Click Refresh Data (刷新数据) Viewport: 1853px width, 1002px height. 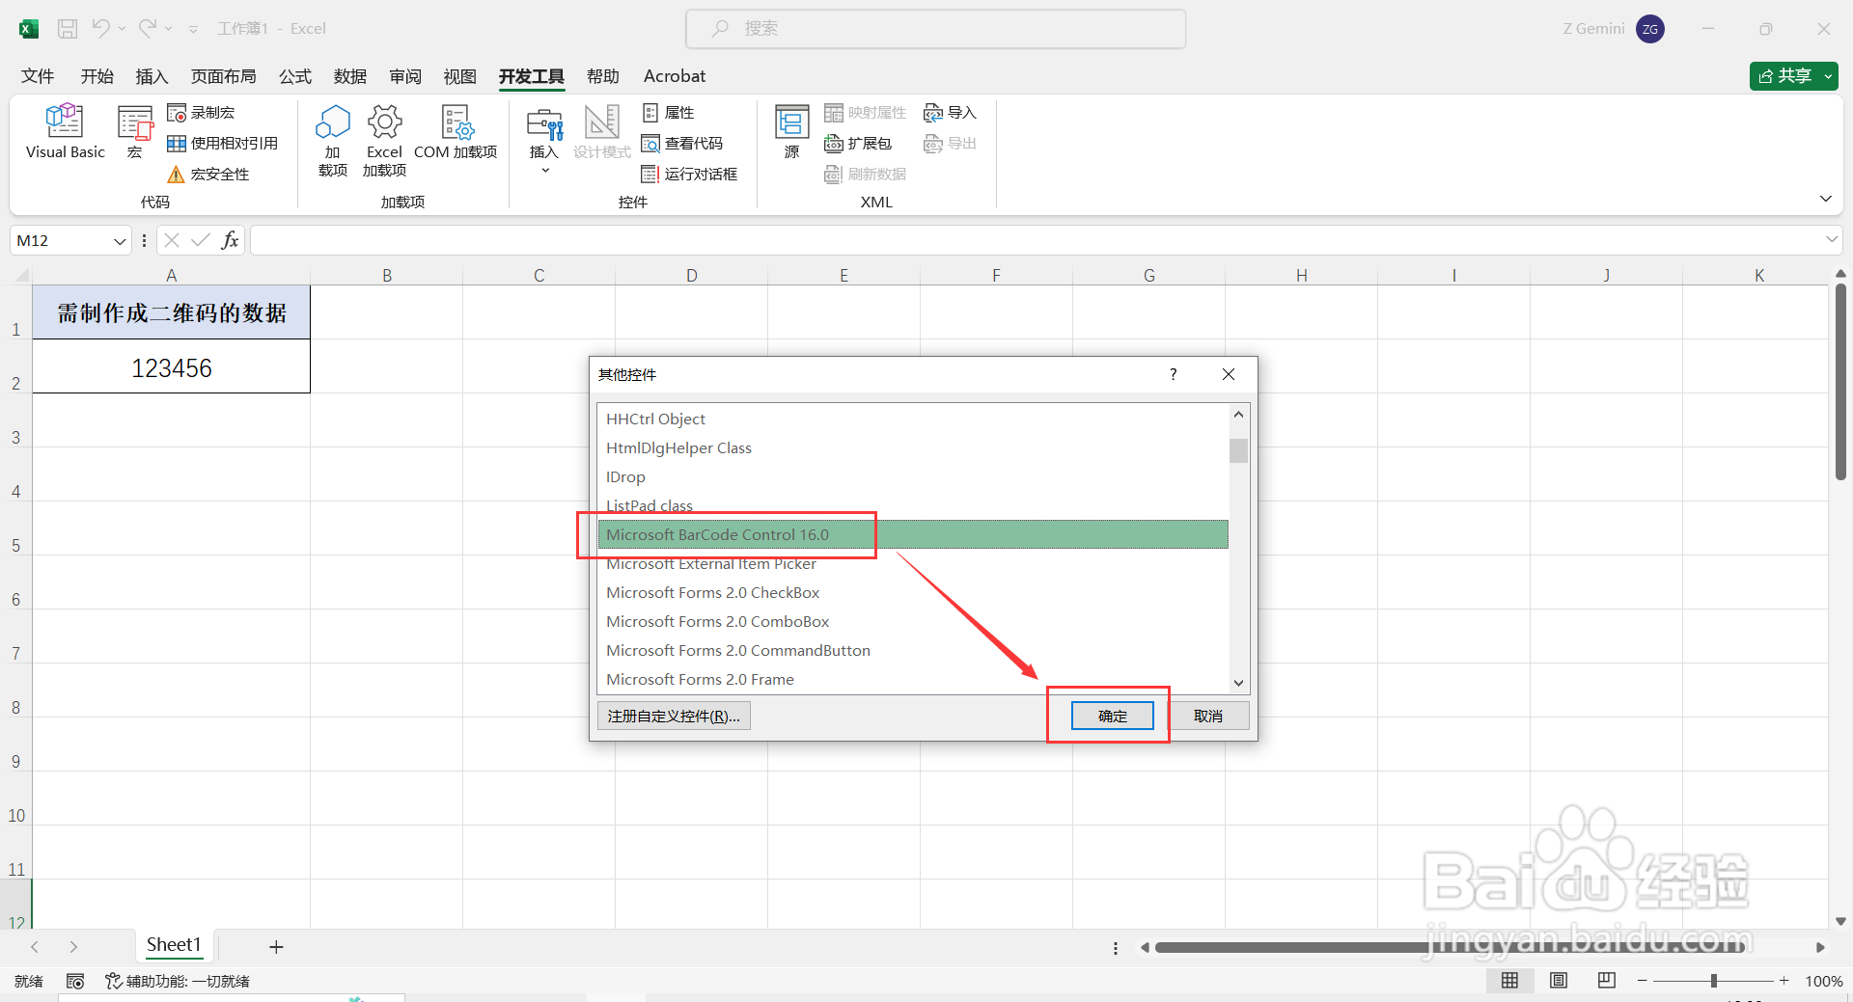tap(866, 175)
